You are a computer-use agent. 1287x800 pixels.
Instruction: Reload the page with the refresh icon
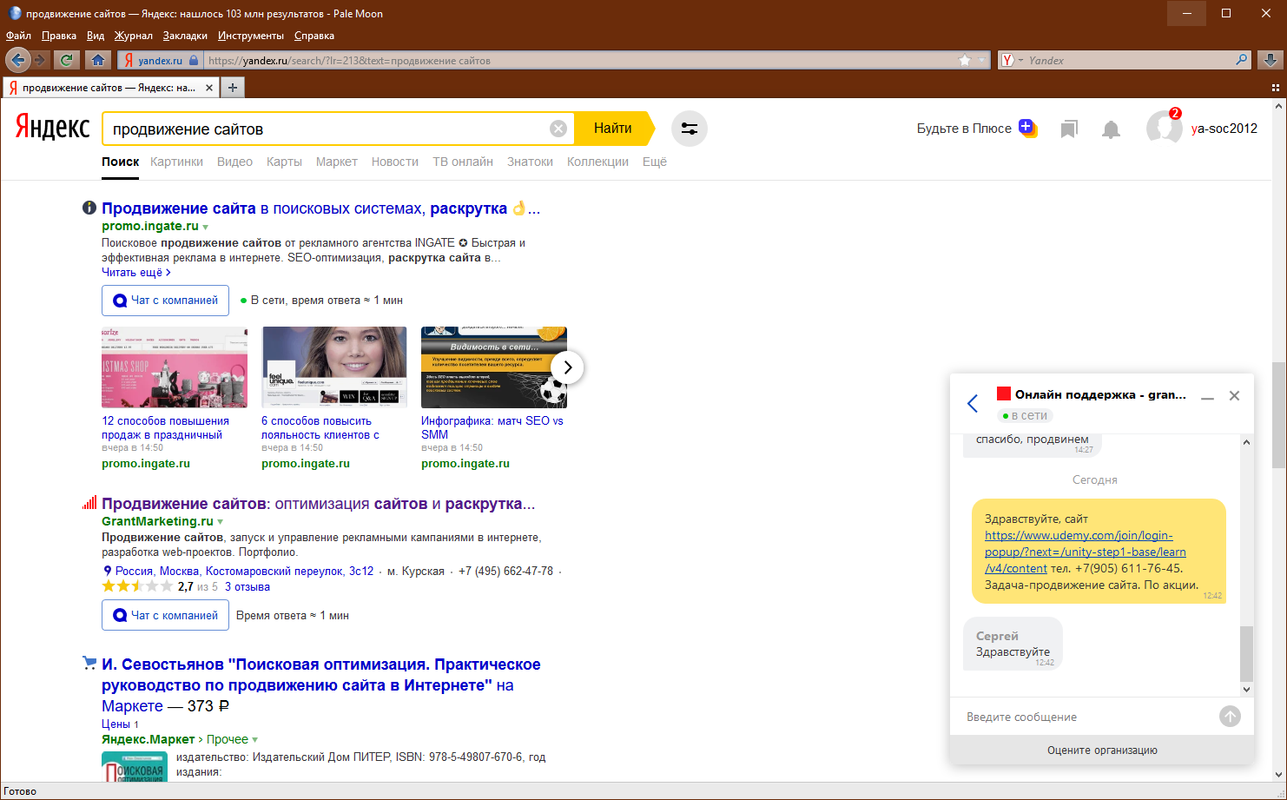coord(66,60)
